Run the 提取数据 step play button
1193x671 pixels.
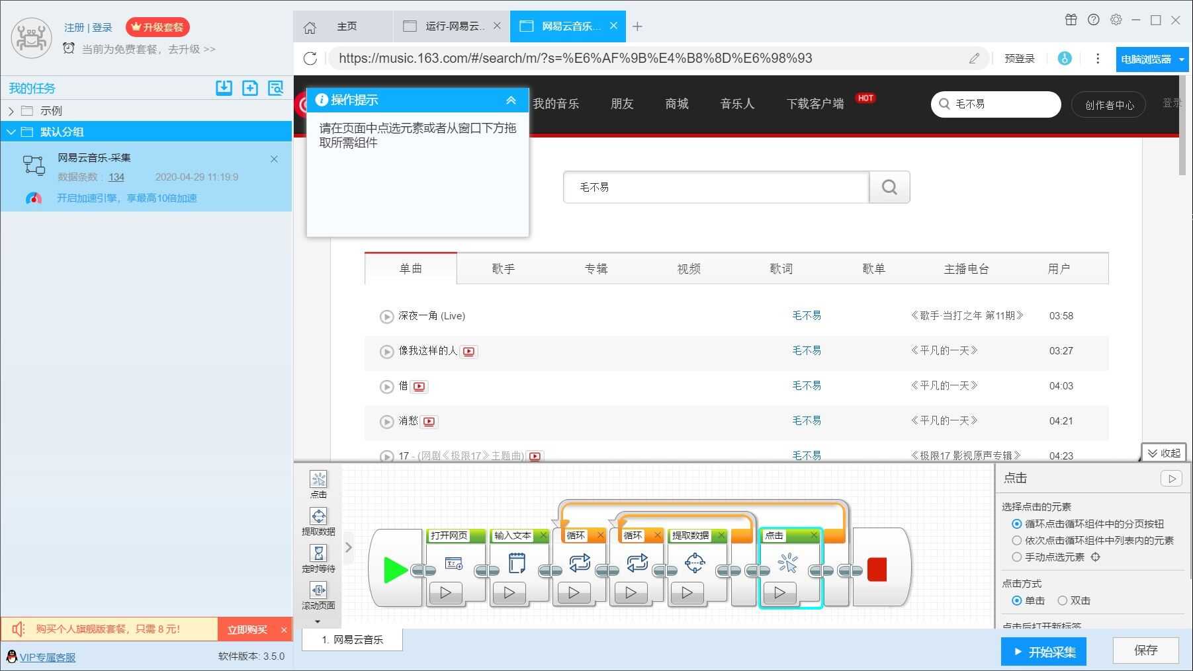tap(687, 593)
